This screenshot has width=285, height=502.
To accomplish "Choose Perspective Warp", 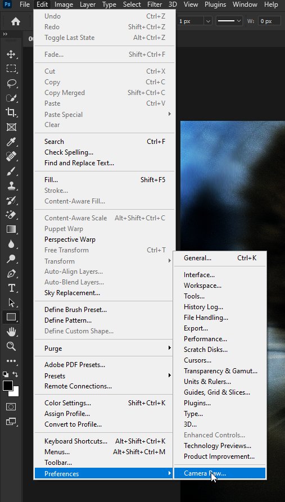I will click(105, 239).
